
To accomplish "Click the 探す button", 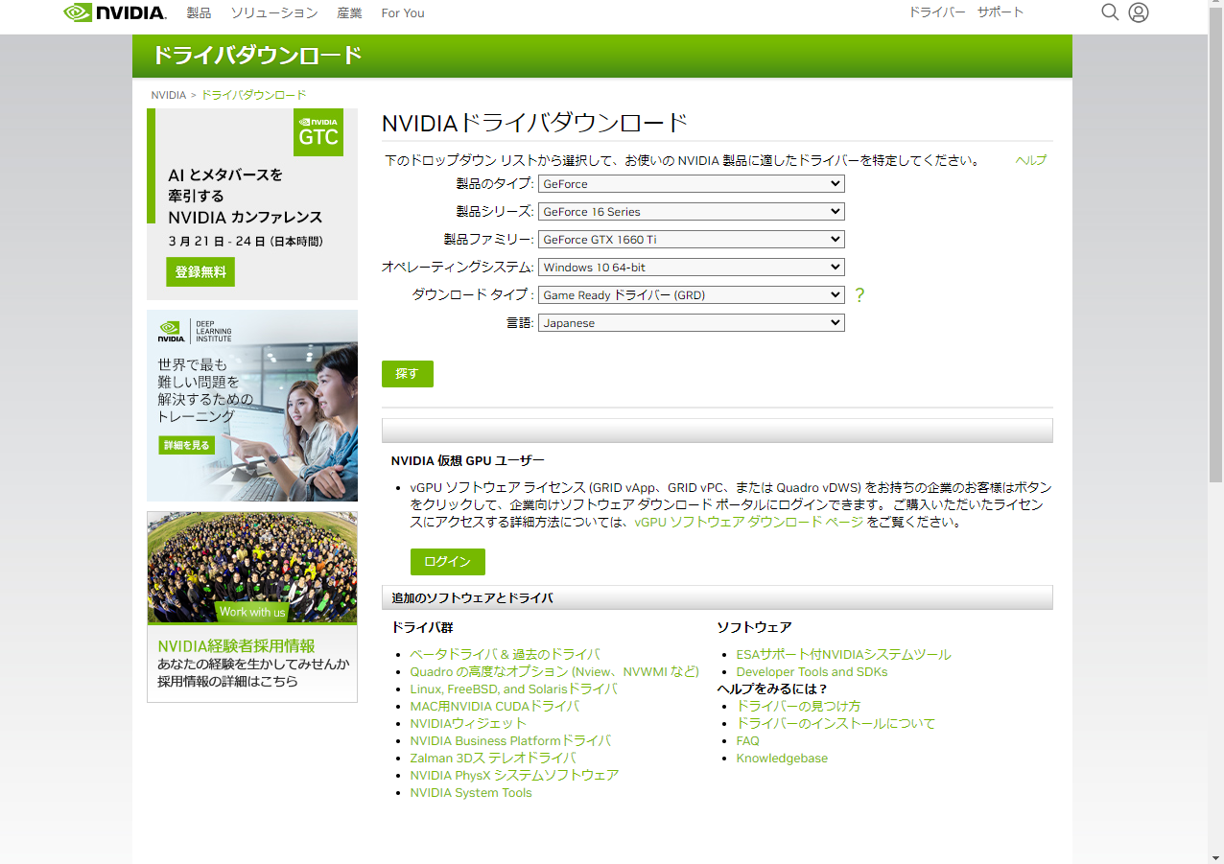I will pyautogui.click(x=407, y=374).
